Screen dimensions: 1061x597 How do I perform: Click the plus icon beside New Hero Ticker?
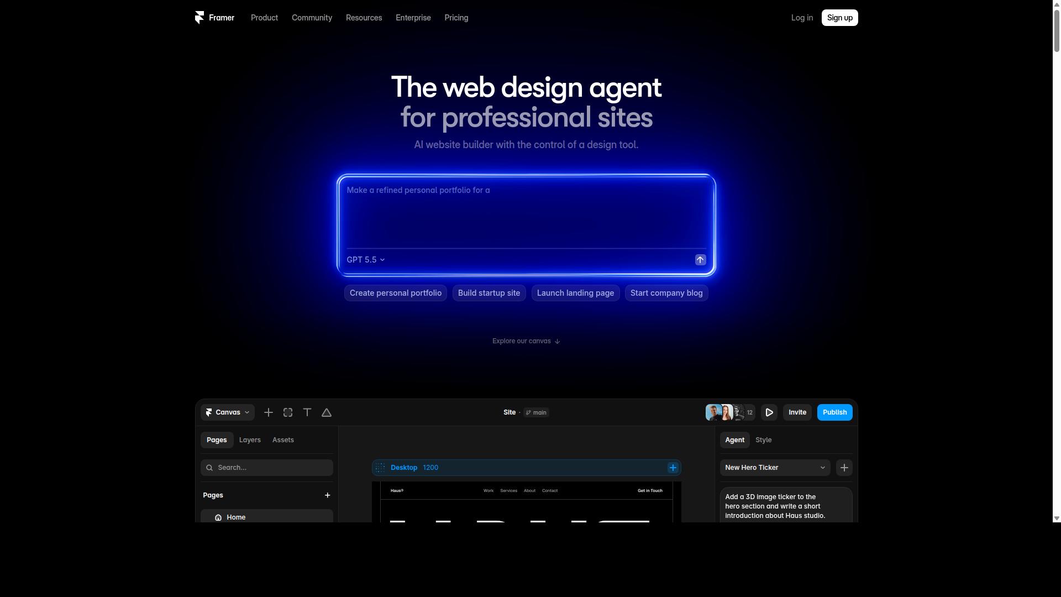(x=844, y=468)
